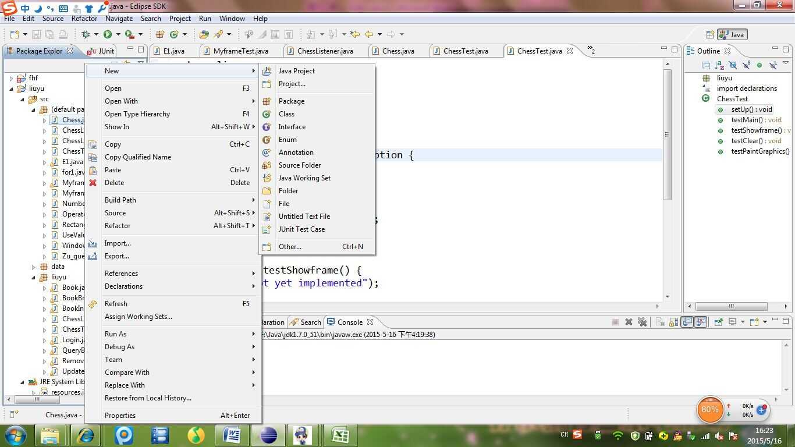This screenshot has width=795, height=447.
Task: Open Display Selected Console dropdown arrow
Action: click(x=742, y=322)
